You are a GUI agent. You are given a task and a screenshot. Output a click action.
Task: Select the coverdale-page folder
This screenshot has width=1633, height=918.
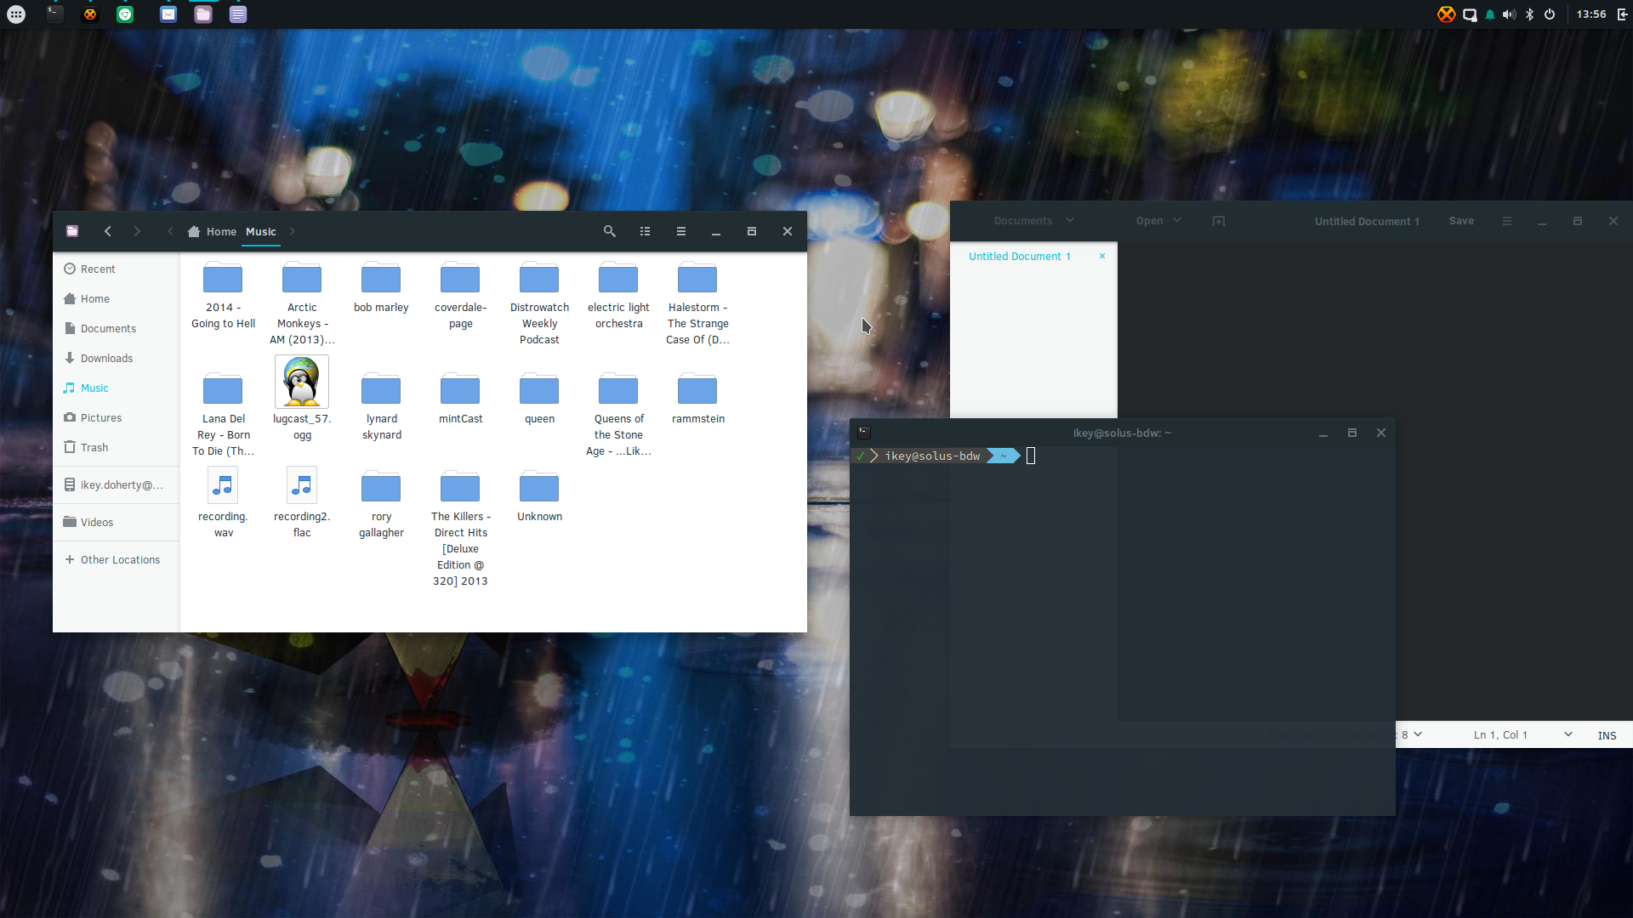click(460, 295)
